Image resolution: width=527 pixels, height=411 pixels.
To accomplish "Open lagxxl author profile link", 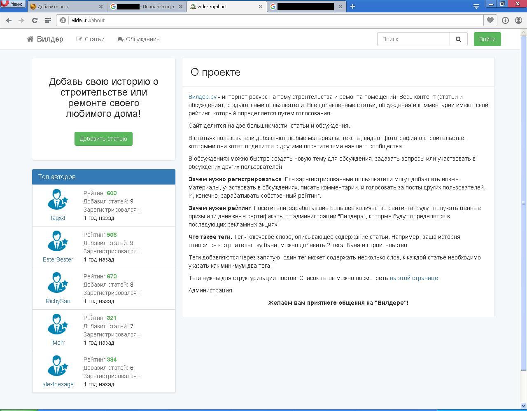I will click(58, 218).
